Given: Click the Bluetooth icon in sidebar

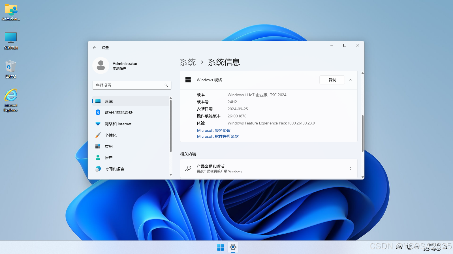Looking at the screenshot, I should (x=98, y=112).
